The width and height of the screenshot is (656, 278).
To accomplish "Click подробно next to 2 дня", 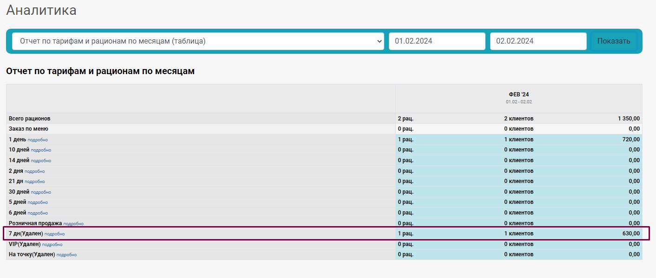I will click(x=35, y=171).
